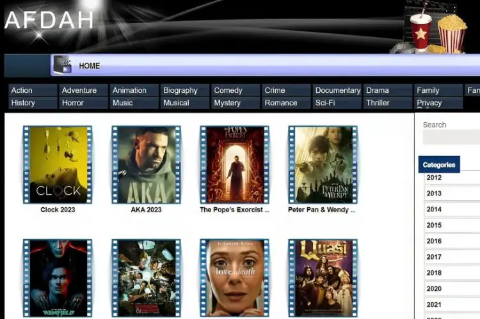This screenshot has height=319, width=480.
Task: Select the Categories sidebar tab
Action: coord(439,164)
